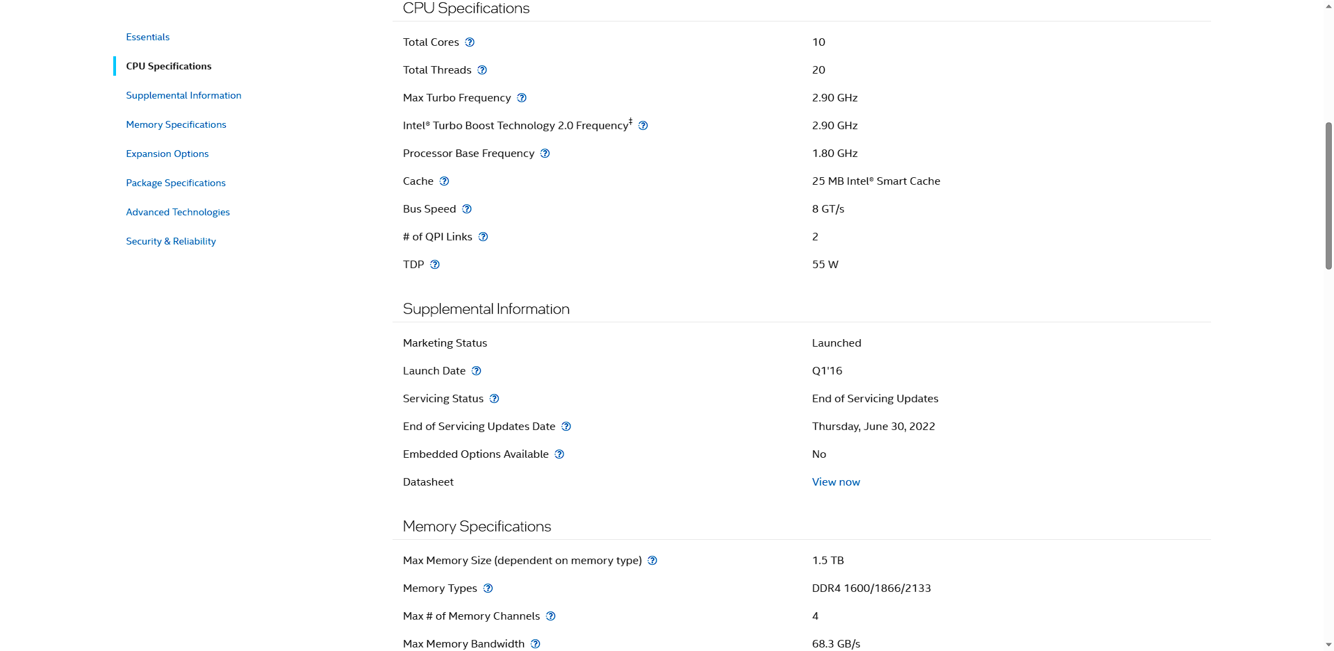Click the page's vertical scrollbar thumb

[1328, 196]
